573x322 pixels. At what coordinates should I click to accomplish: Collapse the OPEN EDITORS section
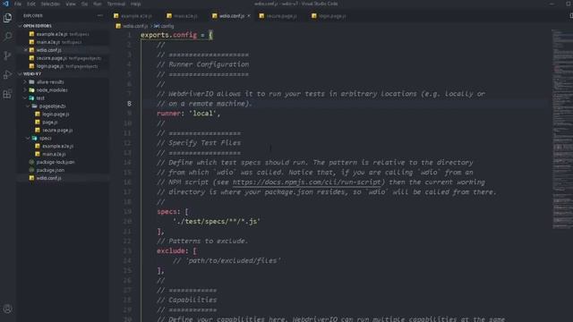pos(20,26)
